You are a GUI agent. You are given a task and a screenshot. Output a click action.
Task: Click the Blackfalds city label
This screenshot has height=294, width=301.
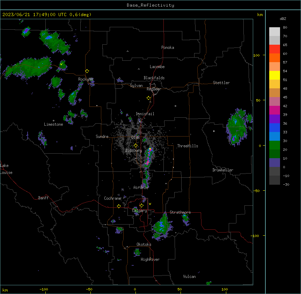click(154, 78)
